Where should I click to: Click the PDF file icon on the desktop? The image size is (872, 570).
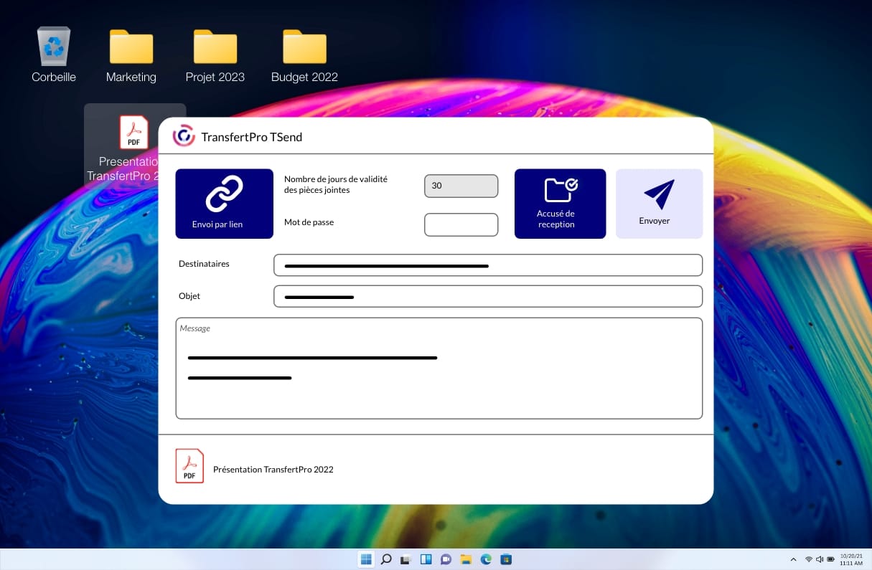(133, 133)
